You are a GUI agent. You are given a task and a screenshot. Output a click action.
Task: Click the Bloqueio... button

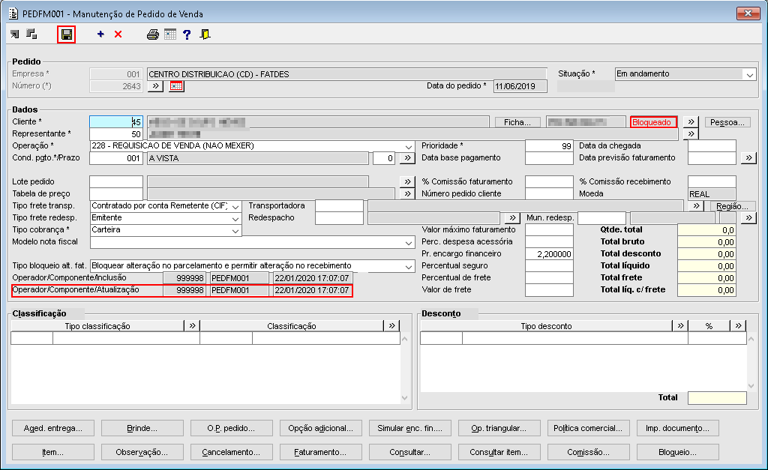tap(676, 452)
